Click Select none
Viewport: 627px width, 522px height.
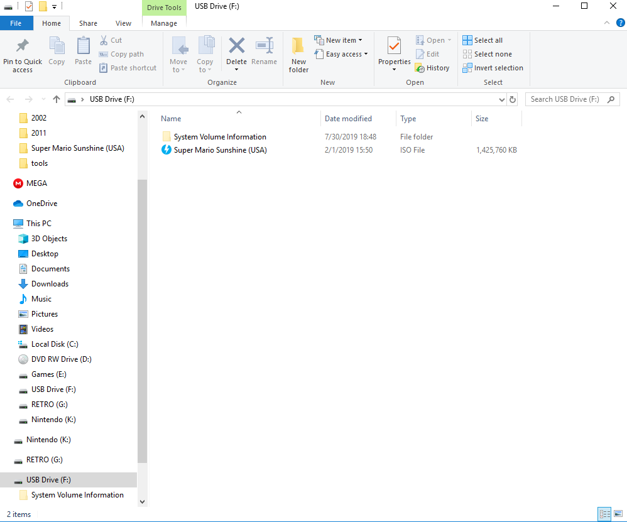pos(487,54)
